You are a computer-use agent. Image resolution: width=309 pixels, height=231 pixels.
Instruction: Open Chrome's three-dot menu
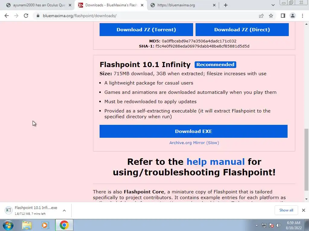point(302,16)
